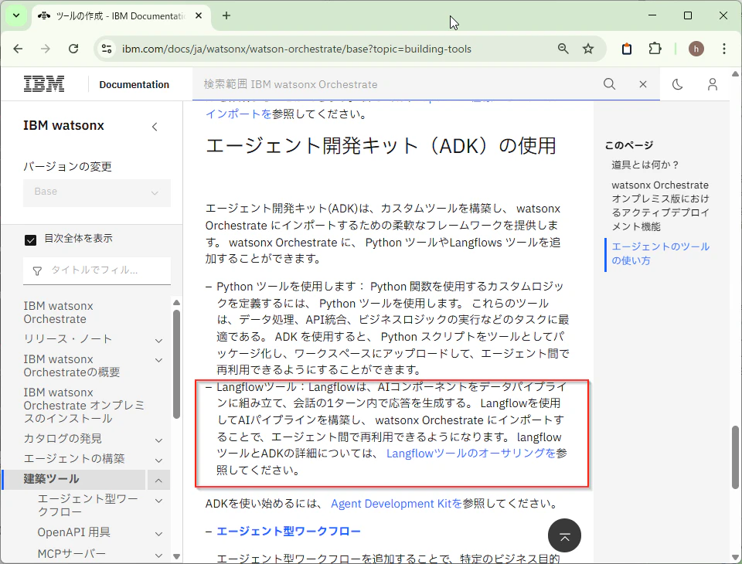Open the Base version dropdown

click(x=97, y=192)
